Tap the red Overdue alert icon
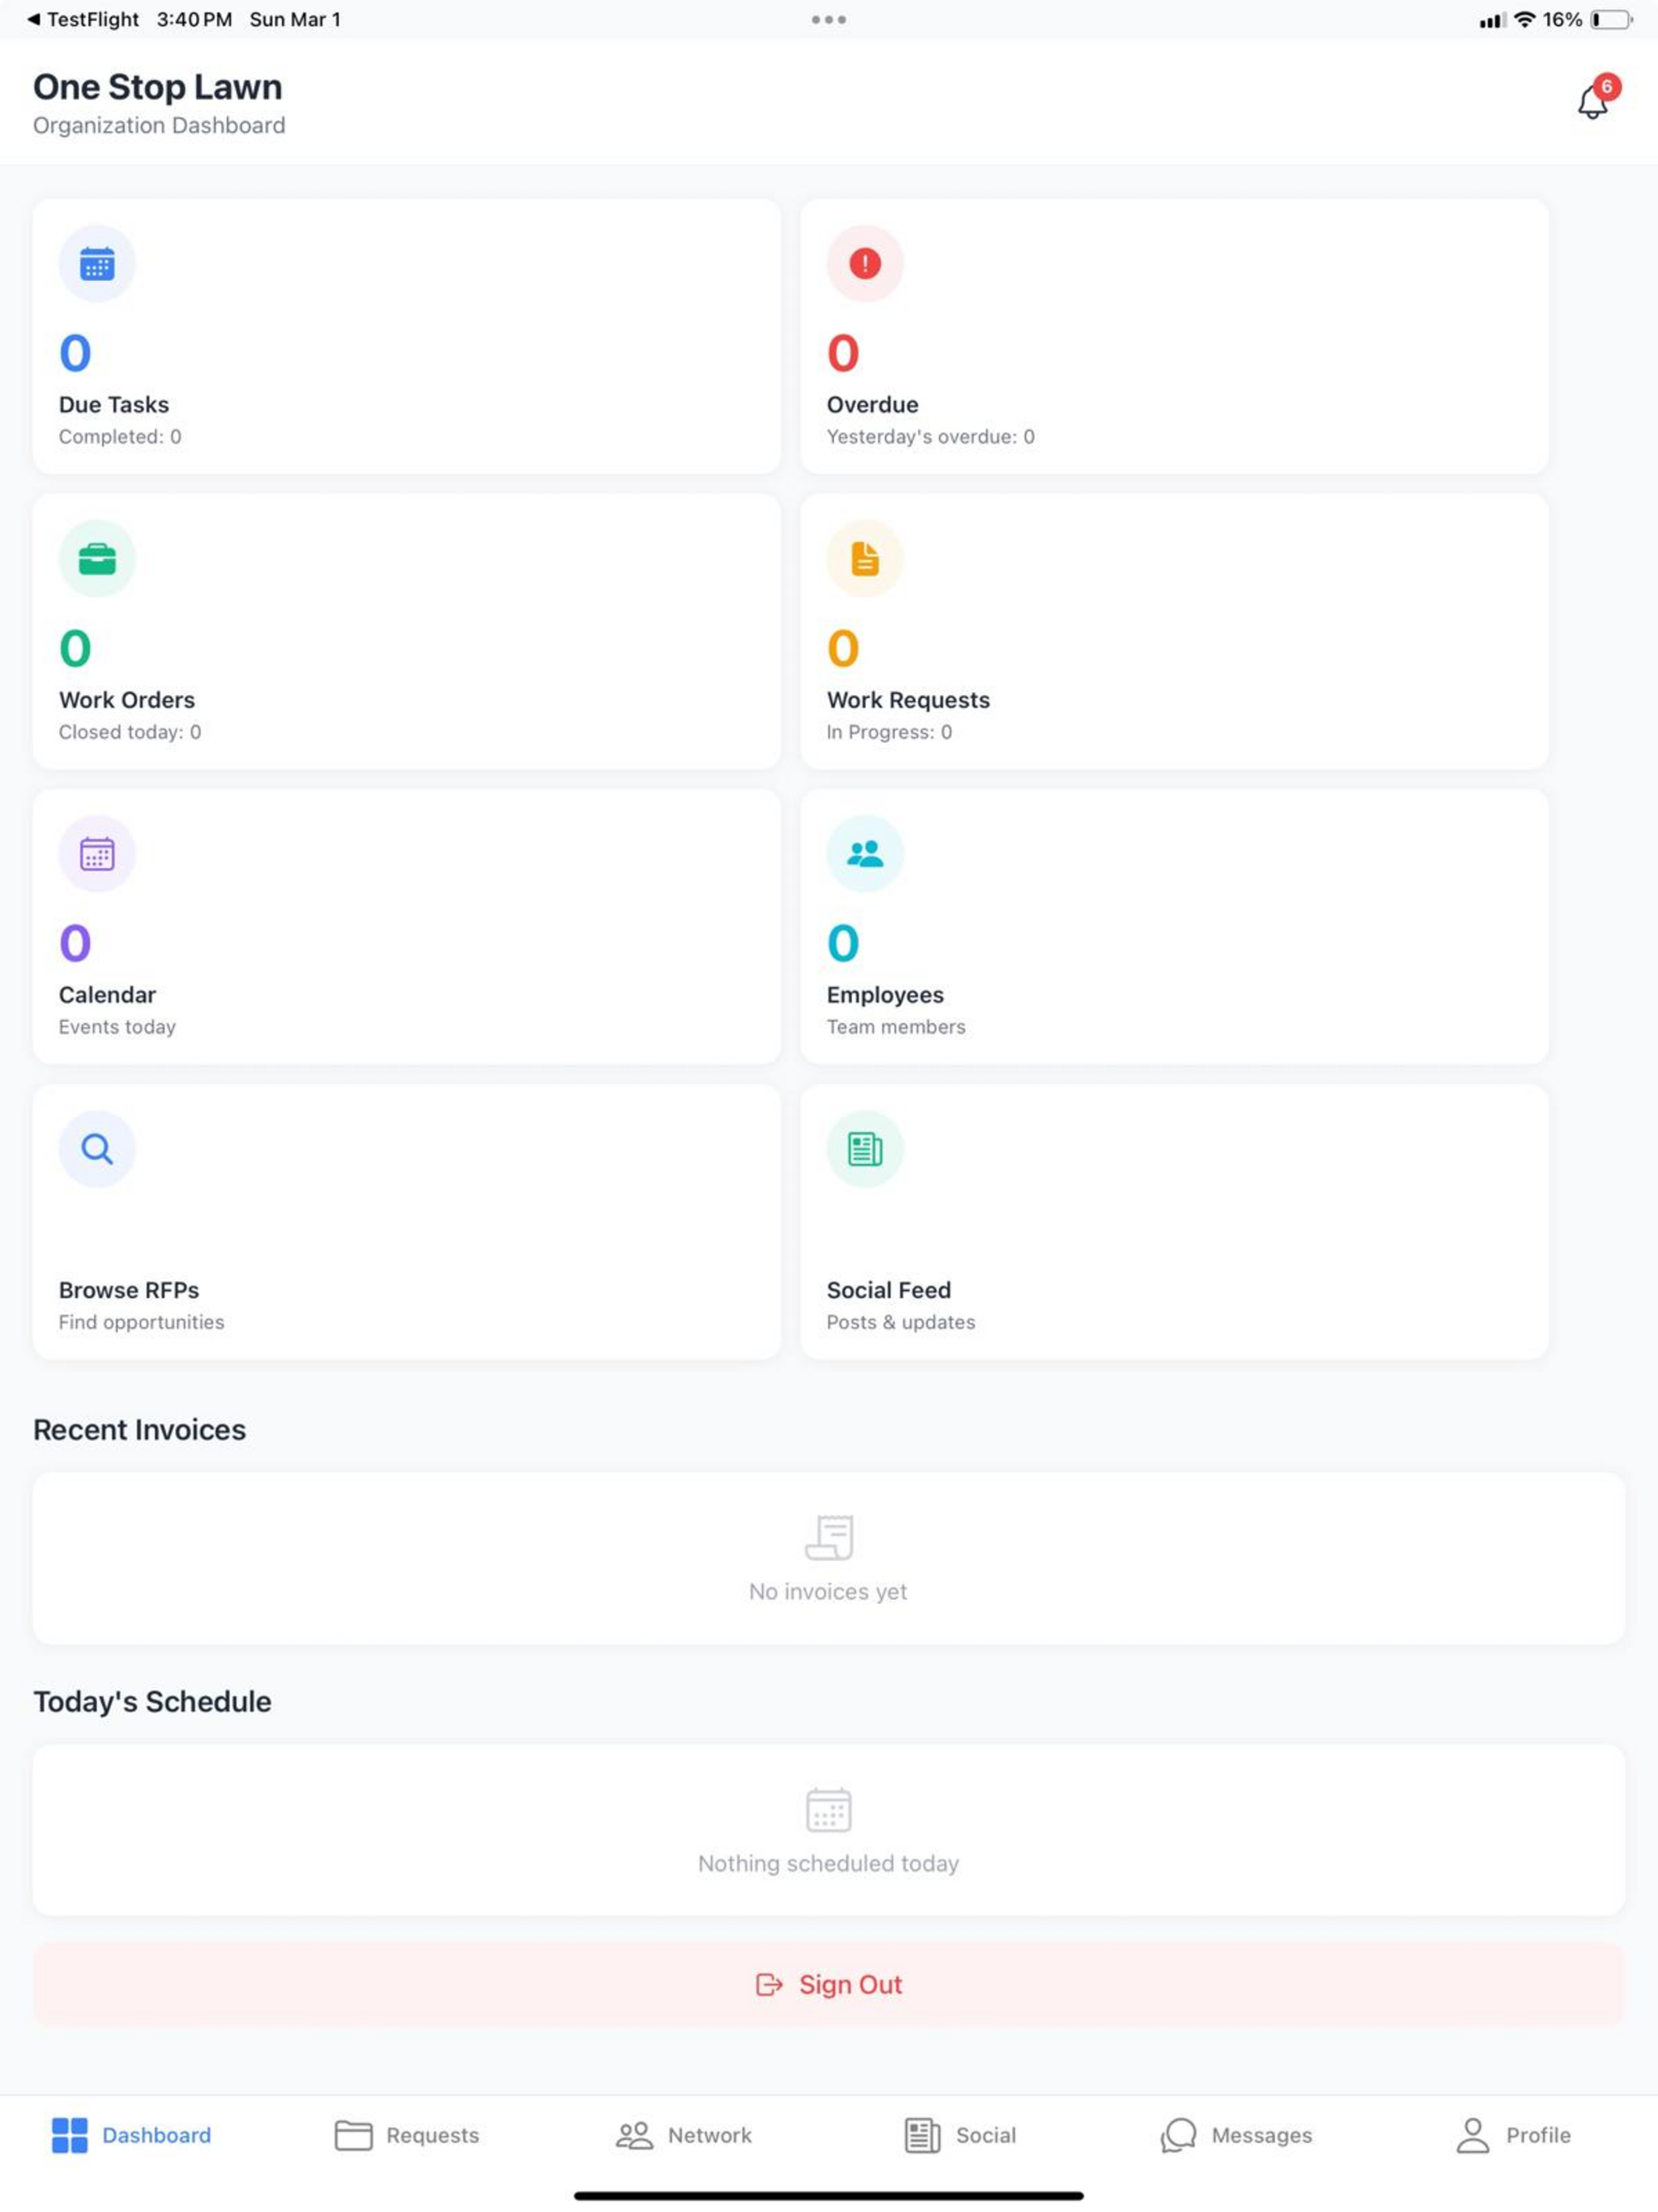The width and height of the screenshot is (1658, 2212). (865, 264)
